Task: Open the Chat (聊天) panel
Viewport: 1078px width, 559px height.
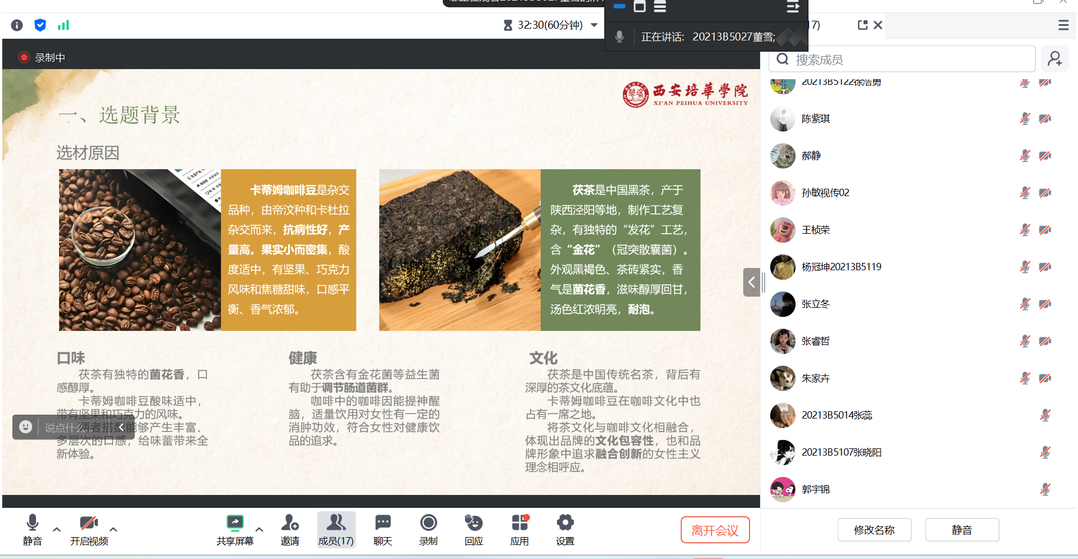Action: point(383,524)
